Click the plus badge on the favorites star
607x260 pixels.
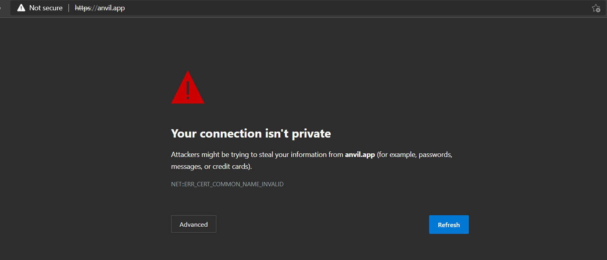pos(598,10)
